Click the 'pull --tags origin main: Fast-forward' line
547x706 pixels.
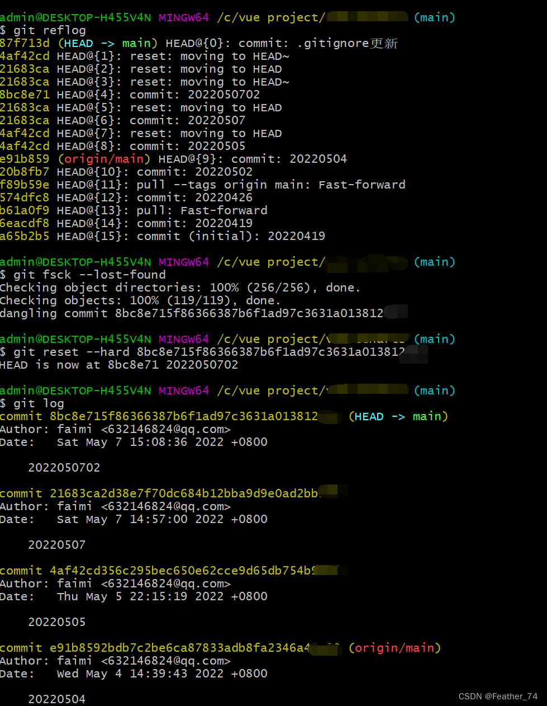[203, 185]
